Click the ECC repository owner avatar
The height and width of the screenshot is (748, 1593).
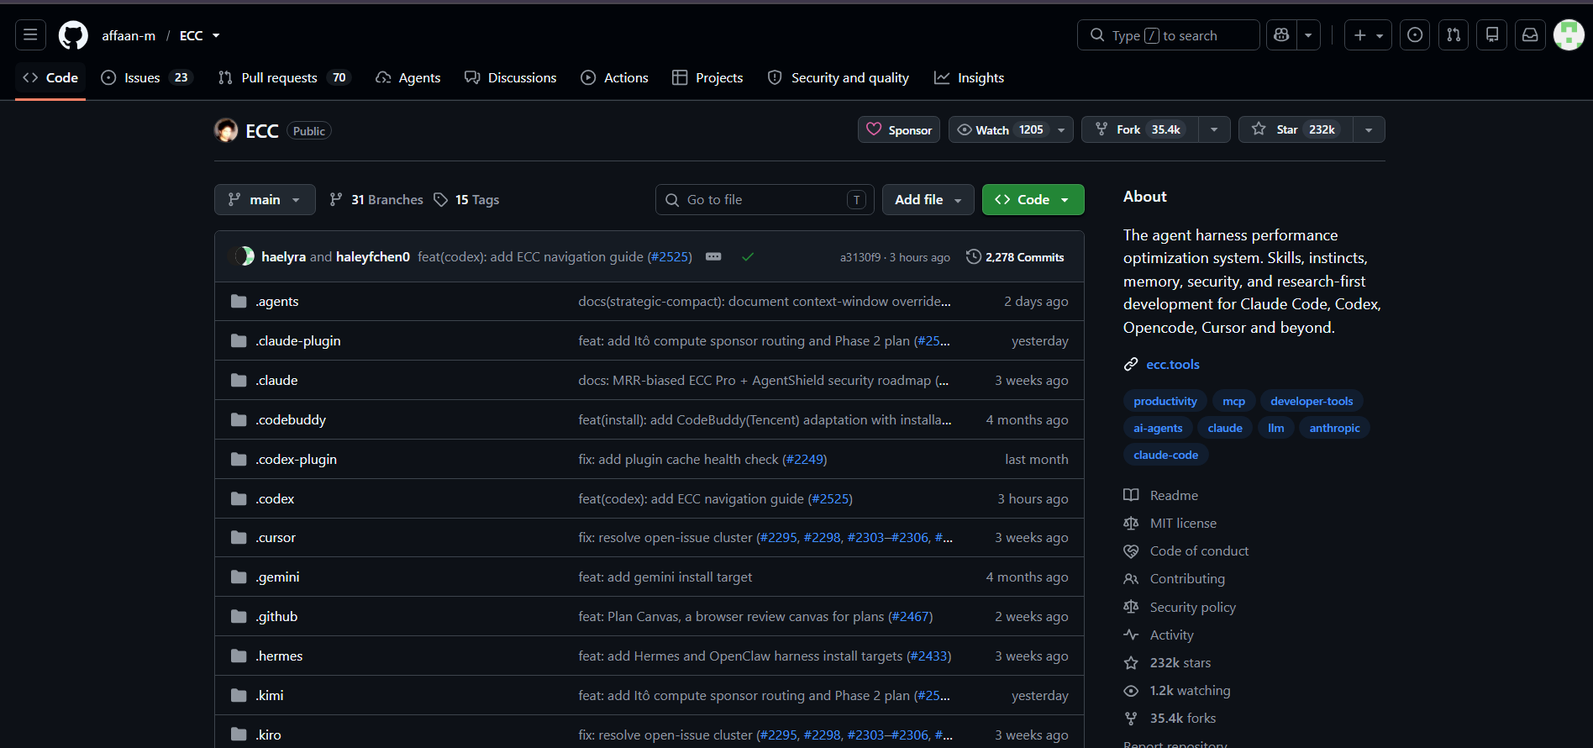pos(226,130)
